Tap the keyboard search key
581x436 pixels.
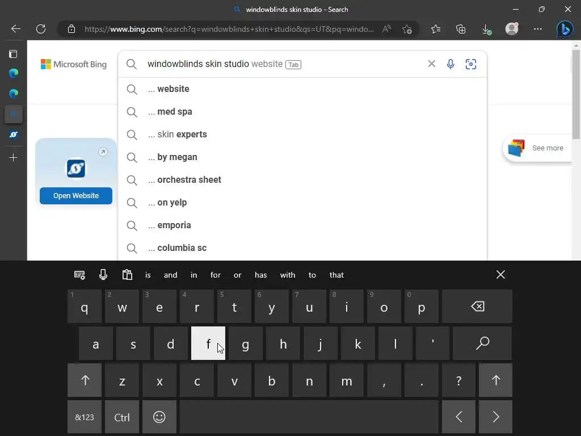(x=482, y=343)
